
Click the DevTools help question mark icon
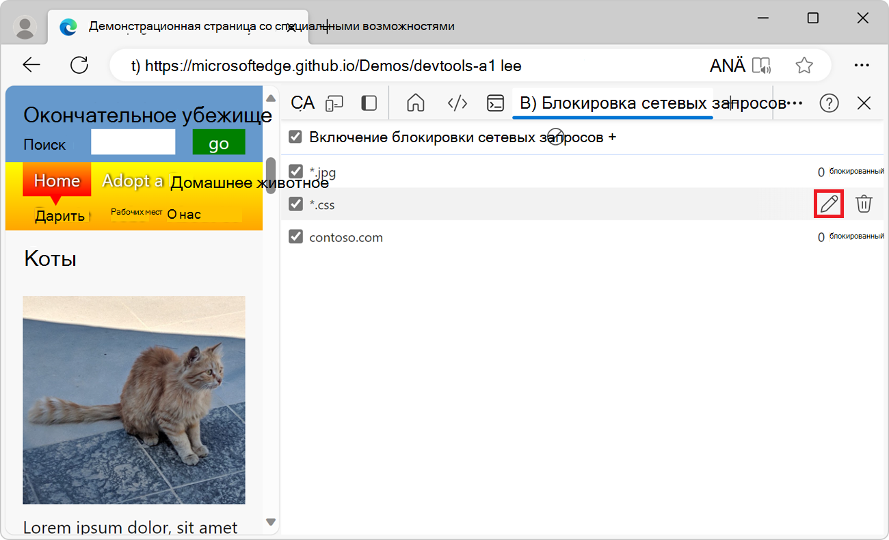pos(829,103)
